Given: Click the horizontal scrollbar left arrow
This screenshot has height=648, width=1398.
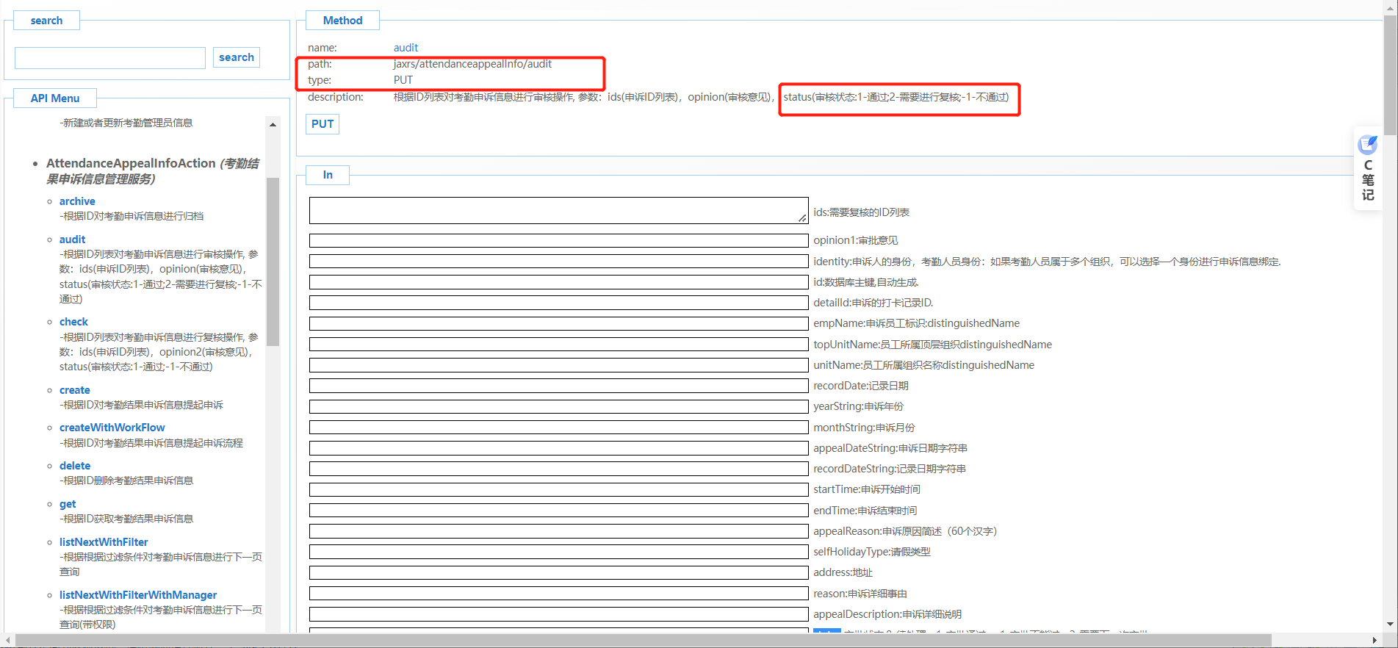Looking at the screenshot, I should point(7,640).
